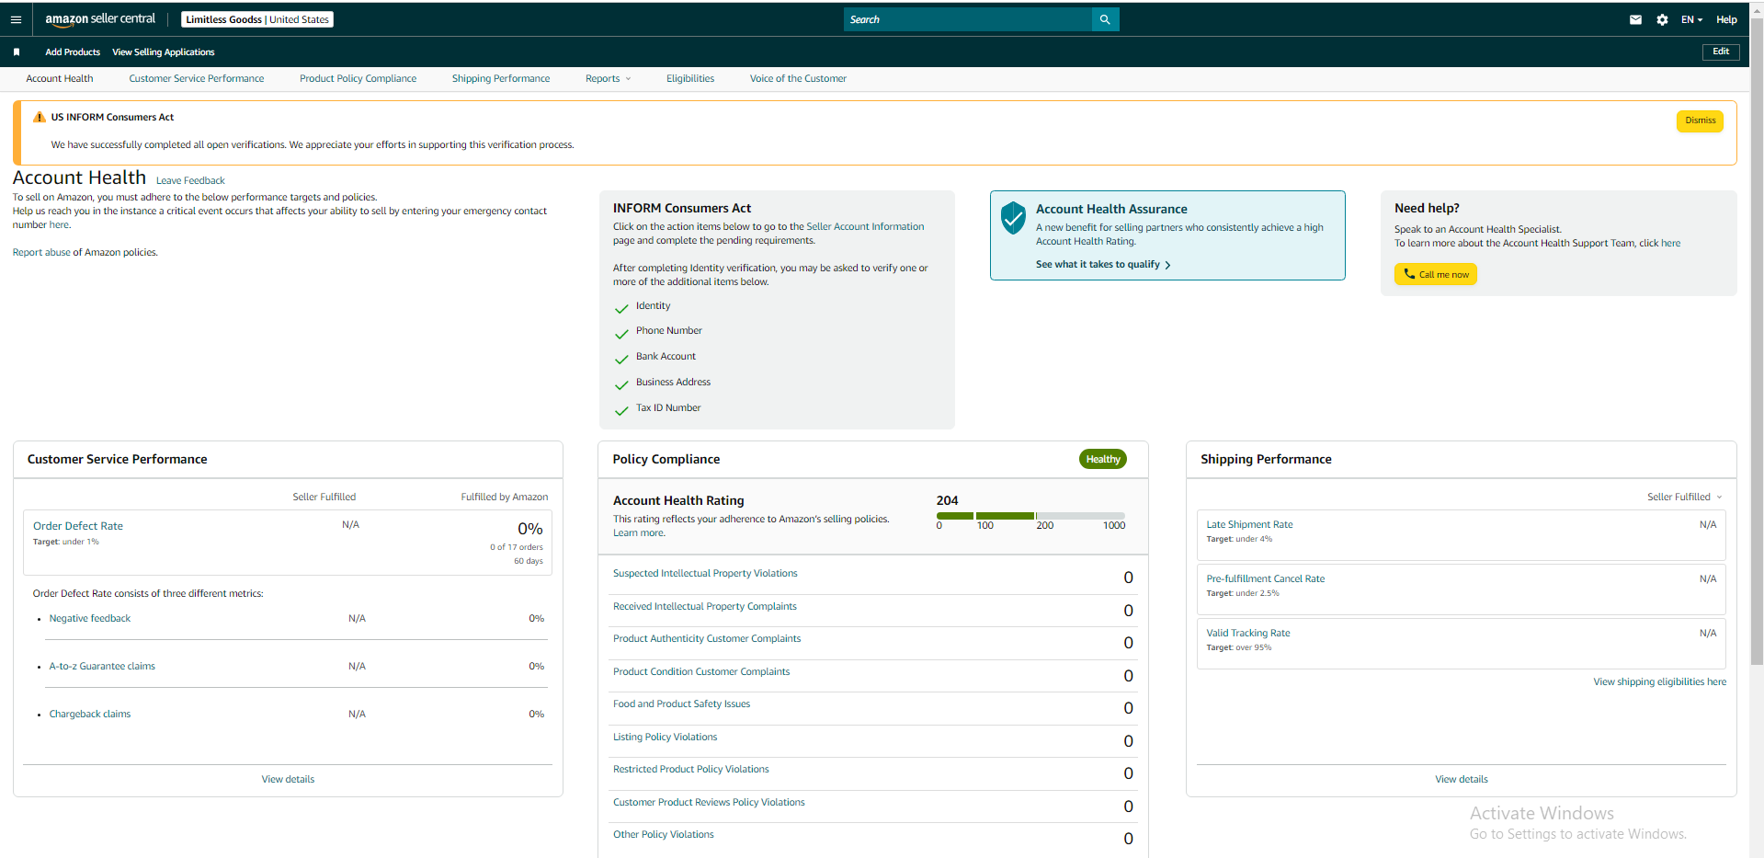Click the Tax ID Number verification checkmark
The width and height of the screenshot is (1764, 858).
(x=621, y=410)
